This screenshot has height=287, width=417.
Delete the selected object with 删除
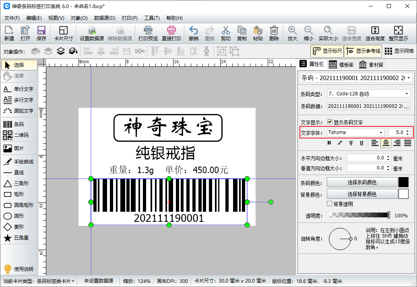(x=274, y=33)
